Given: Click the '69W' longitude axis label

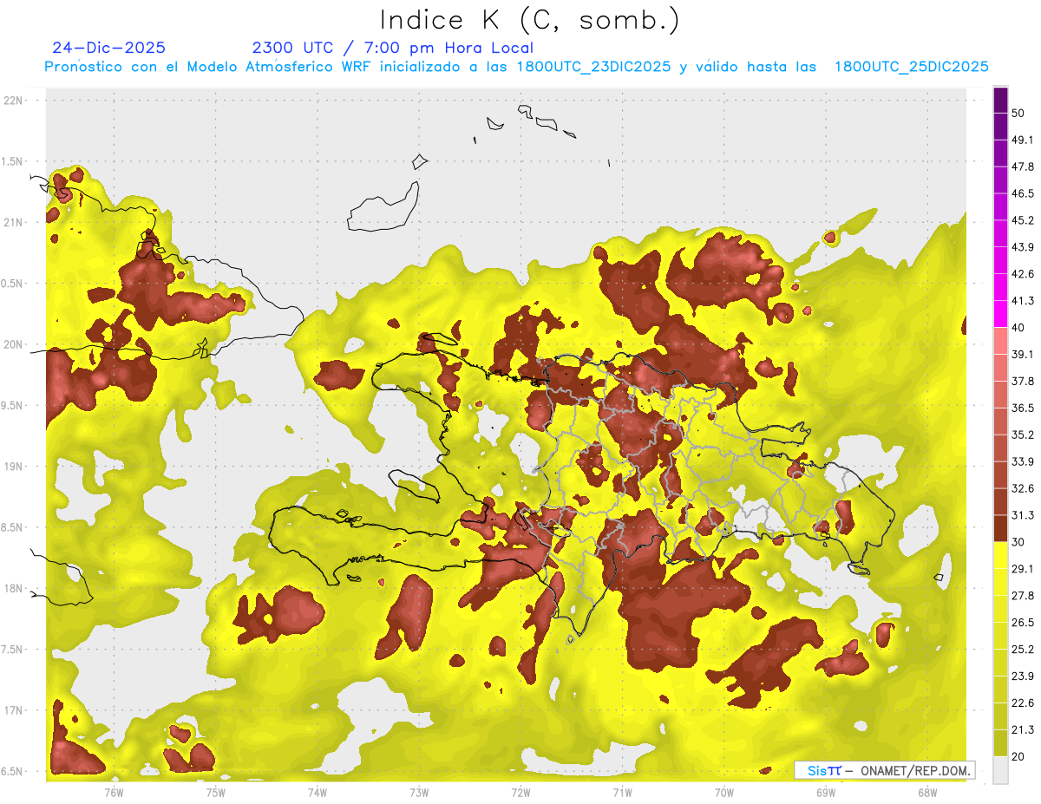Looking at the screenshot, I should point(825,793).
